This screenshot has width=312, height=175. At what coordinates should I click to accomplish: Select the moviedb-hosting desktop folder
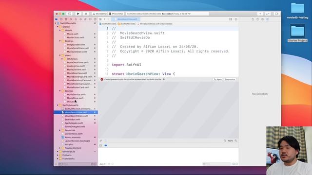pyautogui.click(x=297, y=11)
